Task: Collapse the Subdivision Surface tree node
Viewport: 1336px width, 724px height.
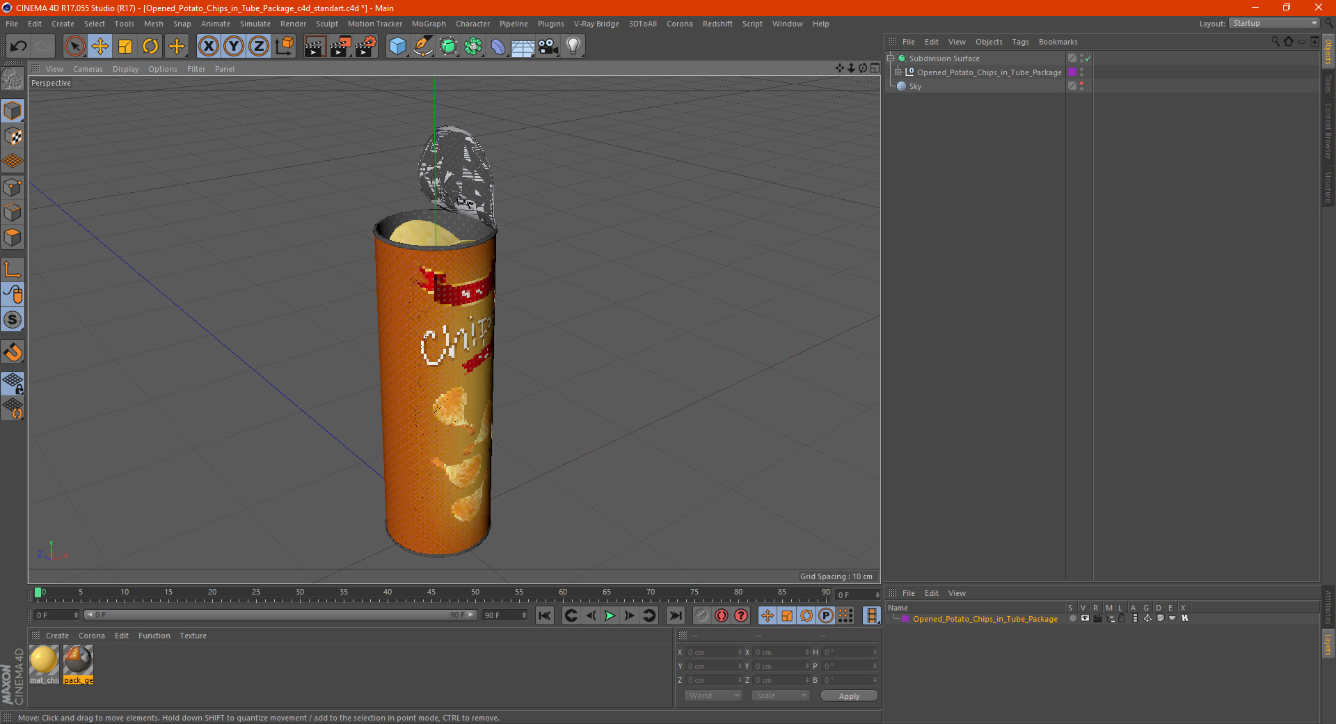Action: coord(890,58)
